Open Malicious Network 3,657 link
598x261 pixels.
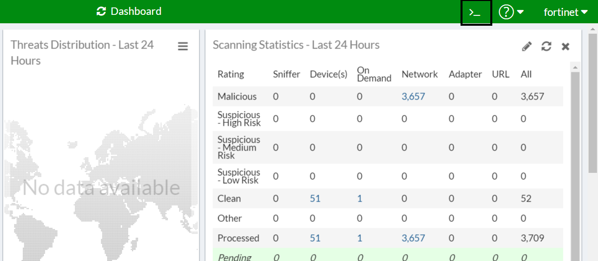413,97
